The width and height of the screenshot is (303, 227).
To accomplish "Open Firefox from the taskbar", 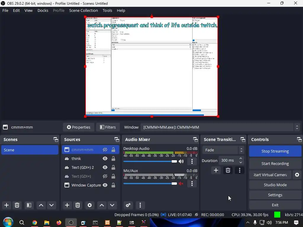I will (59, 223).
